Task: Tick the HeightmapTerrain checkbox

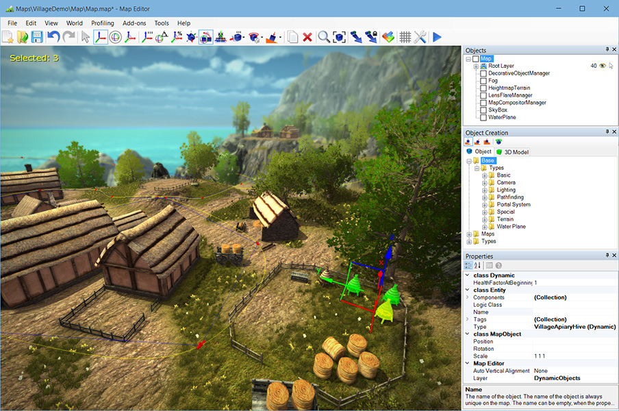Action: point(483,88)
